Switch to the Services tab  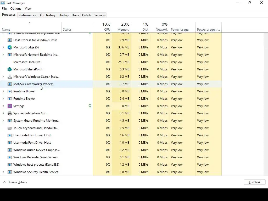[x=100, y=15]
